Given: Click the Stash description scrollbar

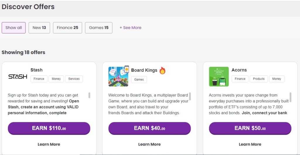Looking at the screenshot, I should [89, 95].
